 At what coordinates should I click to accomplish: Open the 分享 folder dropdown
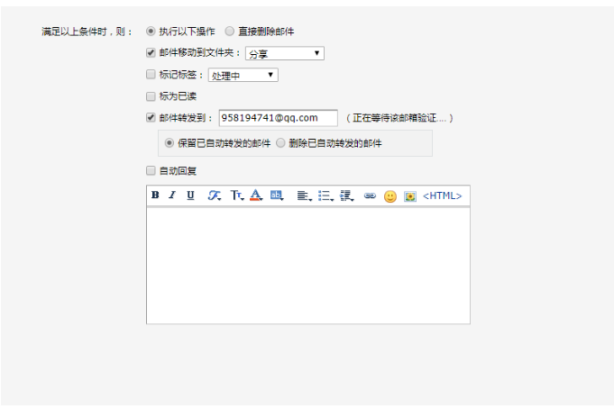coord(284,54)
